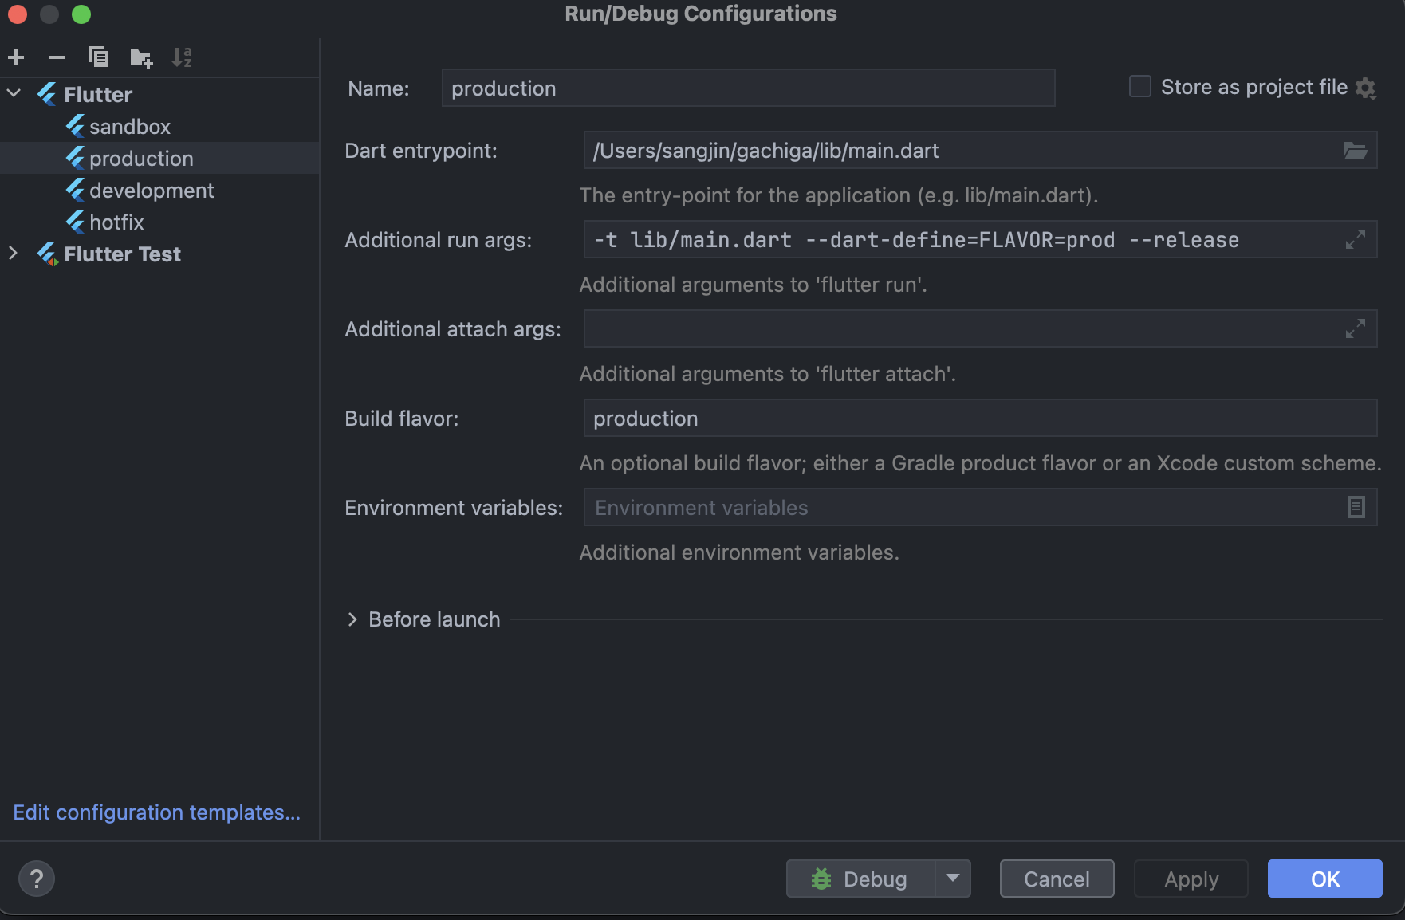The width and height of the screenshot is (1405, 920).
Task: Expand the Additional attach args field
Action: (x=1356, y=328)
